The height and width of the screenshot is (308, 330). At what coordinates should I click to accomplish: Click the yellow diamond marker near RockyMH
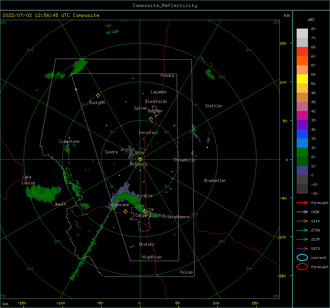click(x=98, y=96)
